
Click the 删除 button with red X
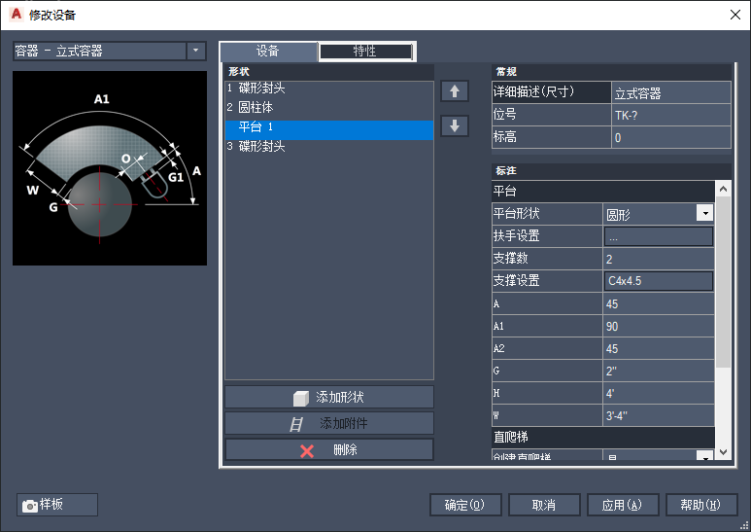point(329,450)
